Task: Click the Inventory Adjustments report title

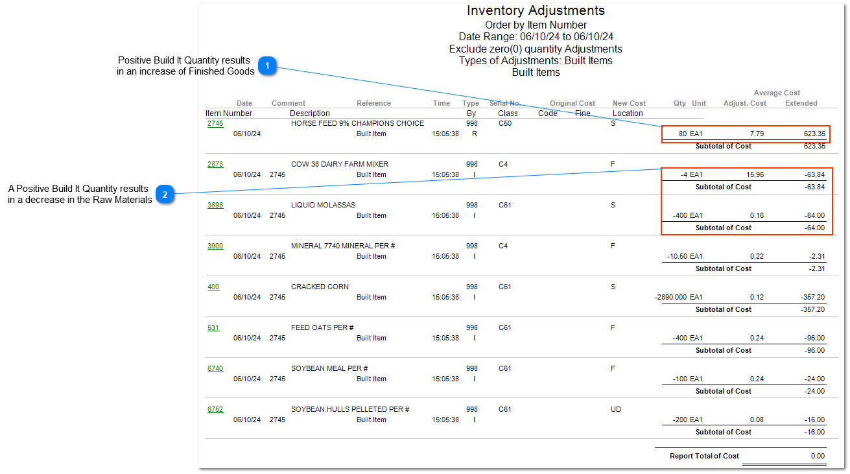Action: [x=536, y=11]
